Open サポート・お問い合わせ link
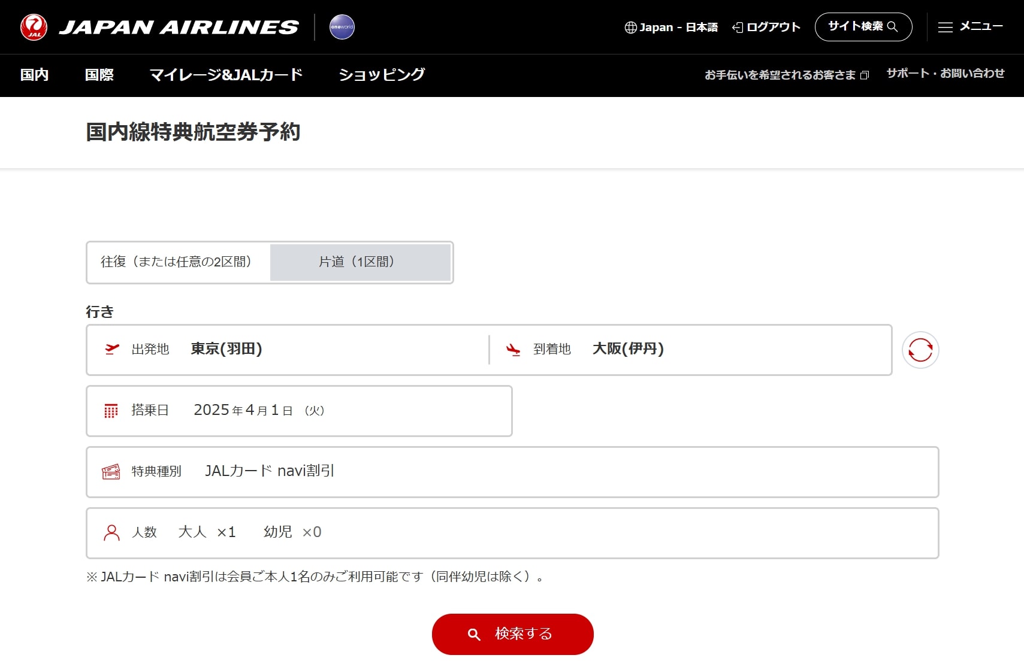1024x661 pixels. (946, 73)
